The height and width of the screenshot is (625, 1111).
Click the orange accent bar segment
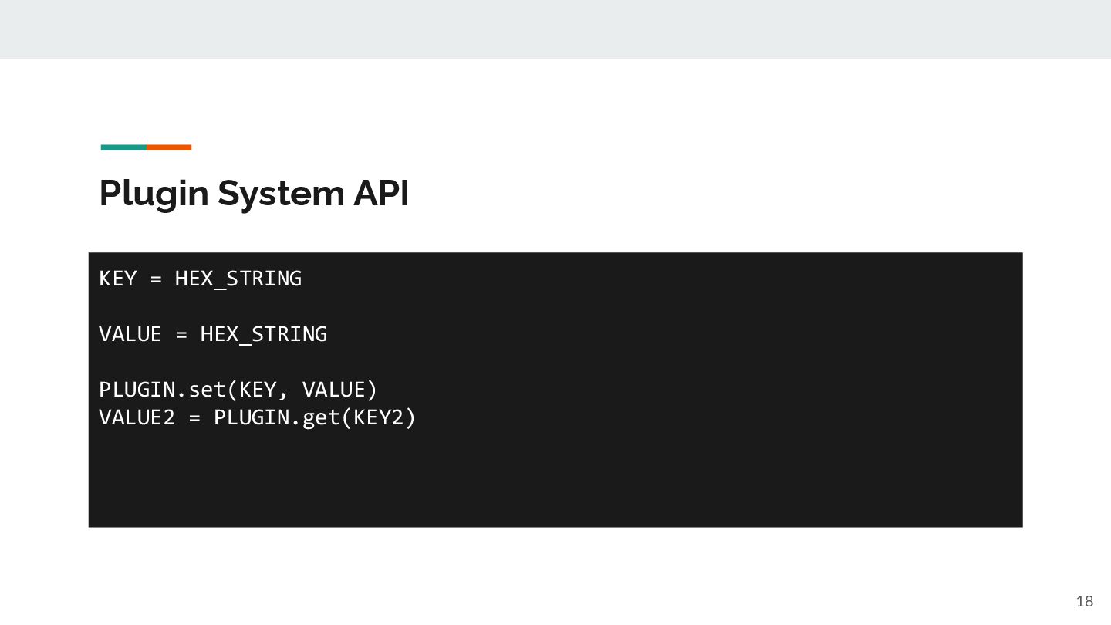(169, 147)
